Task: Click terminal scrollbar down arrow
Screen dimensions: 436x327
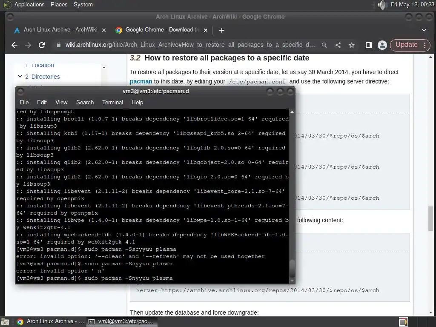Action: pyautogui.click(x=292, y=281)
